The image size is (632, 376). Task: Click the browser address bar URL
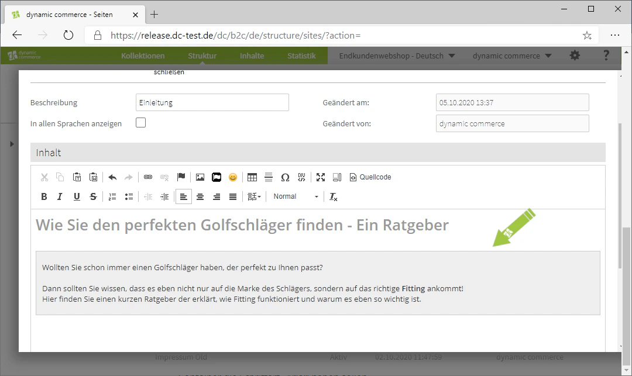235,36
